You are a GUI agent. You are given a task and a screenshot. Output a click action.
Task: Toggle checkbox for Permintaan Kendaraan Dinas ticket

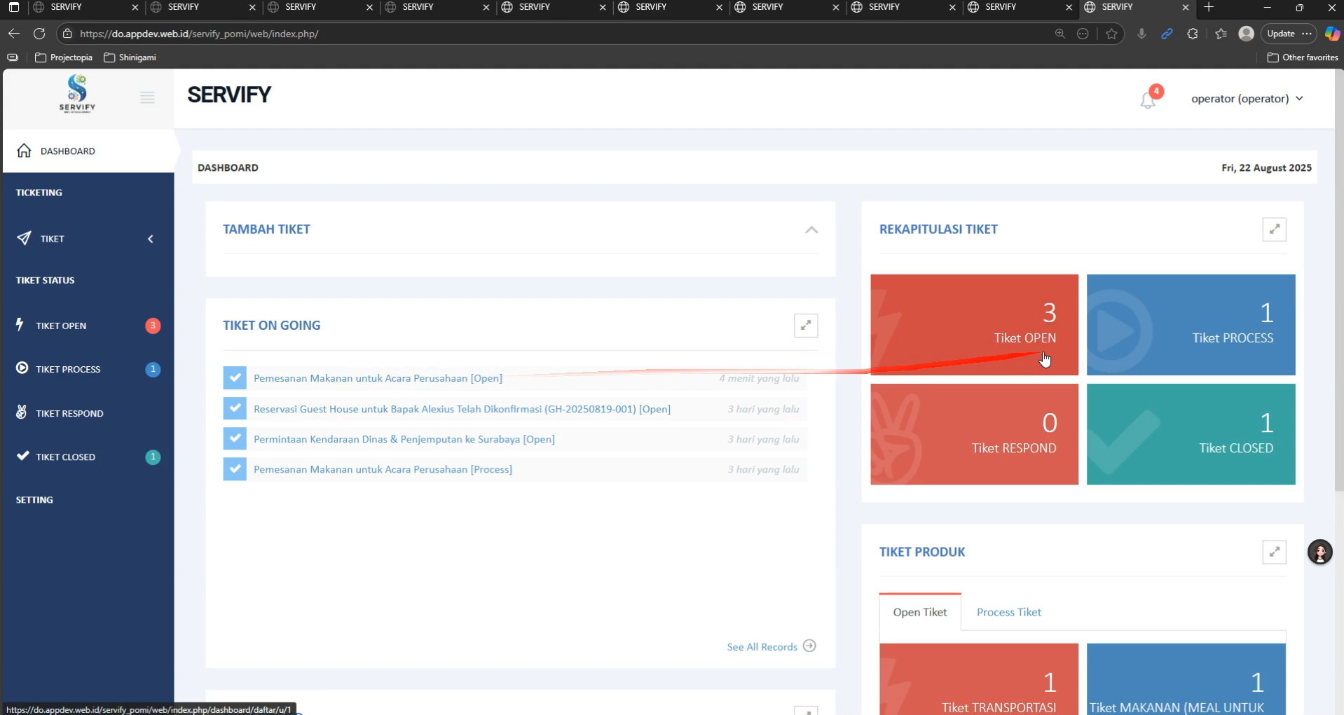pos(235,439)
